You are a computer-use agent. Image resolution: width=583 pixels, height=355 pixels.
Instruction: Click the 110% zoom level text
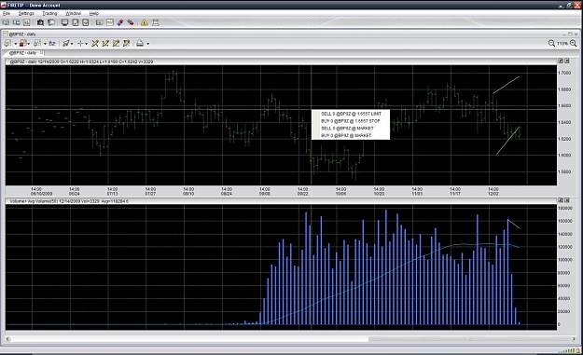click(x=562, y=44)
